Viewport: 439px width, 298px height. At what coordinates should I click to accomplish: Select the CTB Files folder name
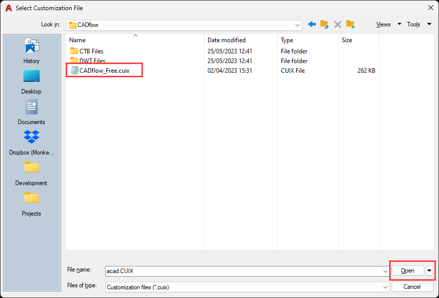click(x=91, y=51)
